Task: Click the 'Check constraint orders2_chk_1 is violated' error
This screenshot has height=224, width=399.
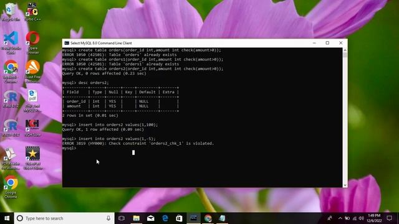Action: 138,144
